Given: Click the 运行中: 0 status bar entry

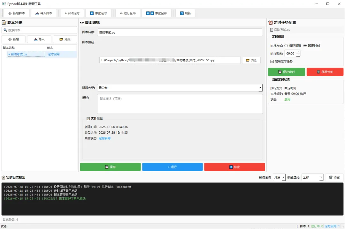Looking at the screenshot, I should point(317,226).
